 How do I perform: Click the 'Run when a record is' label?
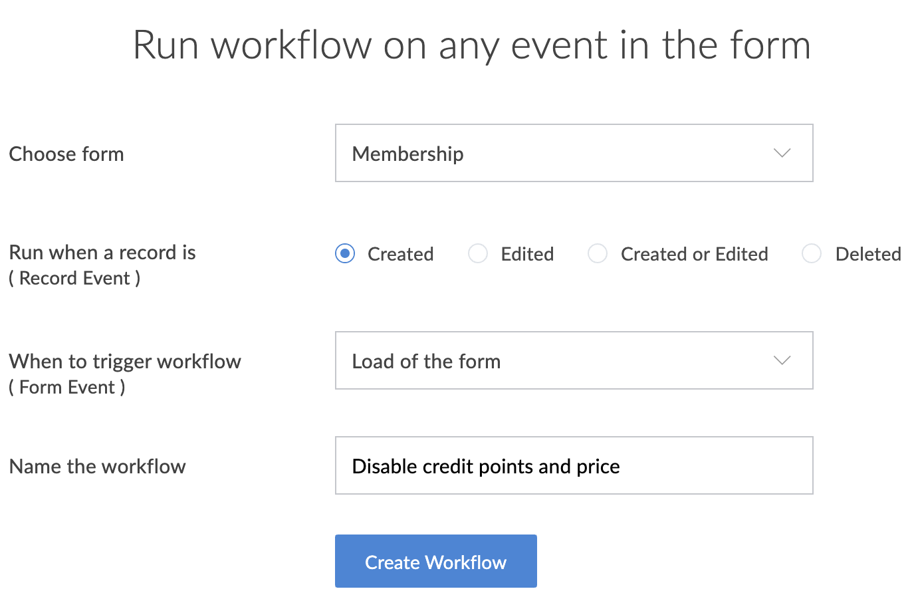pos(102,253)
